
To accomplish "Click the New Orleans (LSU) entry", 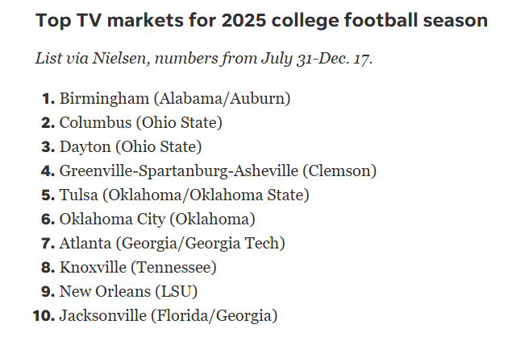I will (128, 292).
